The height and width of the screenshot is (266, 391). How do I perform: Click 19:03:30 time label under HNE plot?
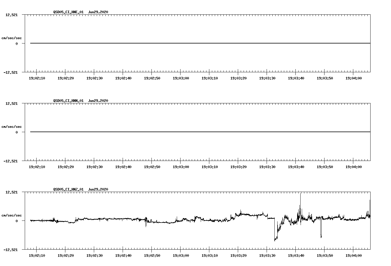[267, 78]
